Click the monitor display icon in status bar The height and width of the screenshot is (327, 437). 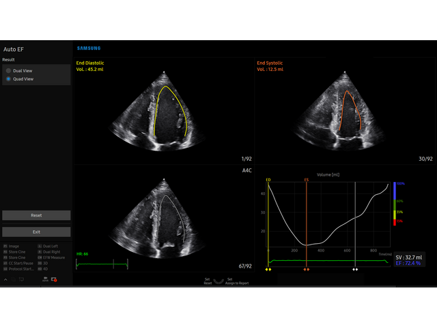[21, 279]
